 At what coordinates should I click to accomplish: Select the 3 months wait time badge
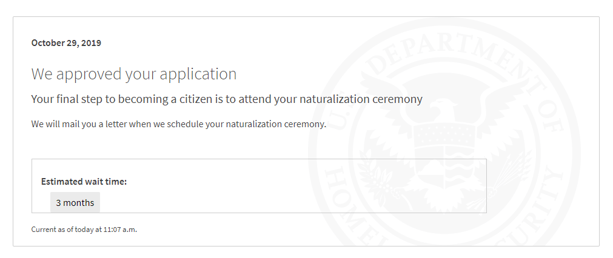[75, 202]
